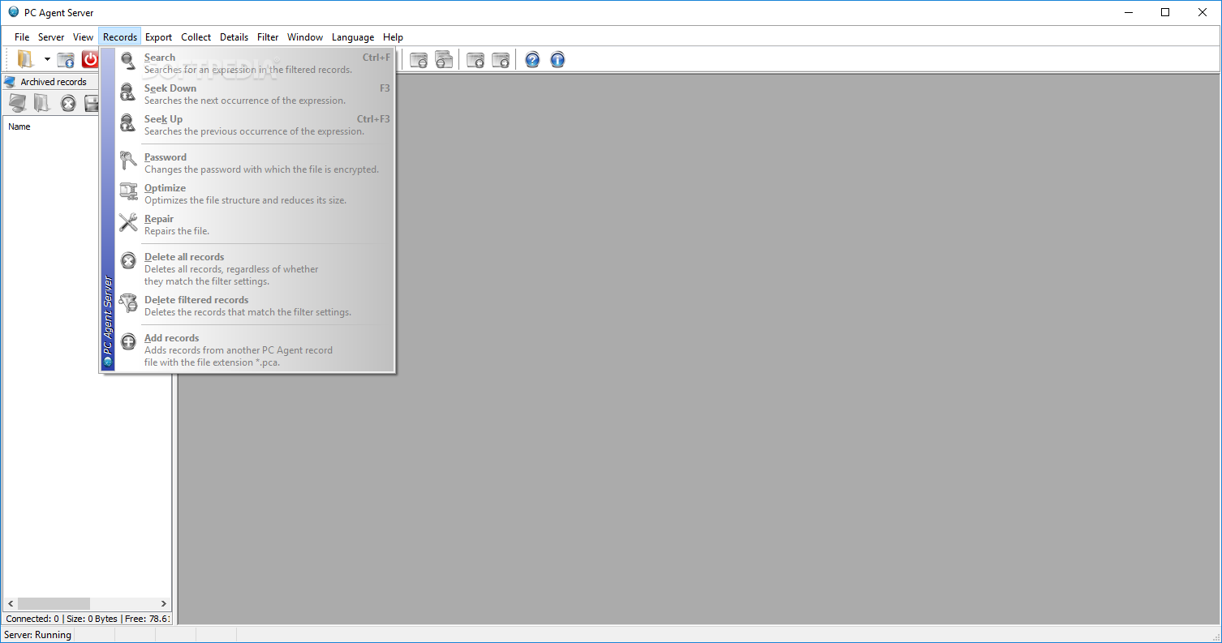Click the horizontal scrollbar right arrow

click(x=164, y=604)
